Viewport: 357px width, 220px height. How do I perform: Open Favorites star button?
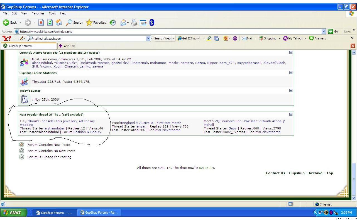click(x=96, y=22)
